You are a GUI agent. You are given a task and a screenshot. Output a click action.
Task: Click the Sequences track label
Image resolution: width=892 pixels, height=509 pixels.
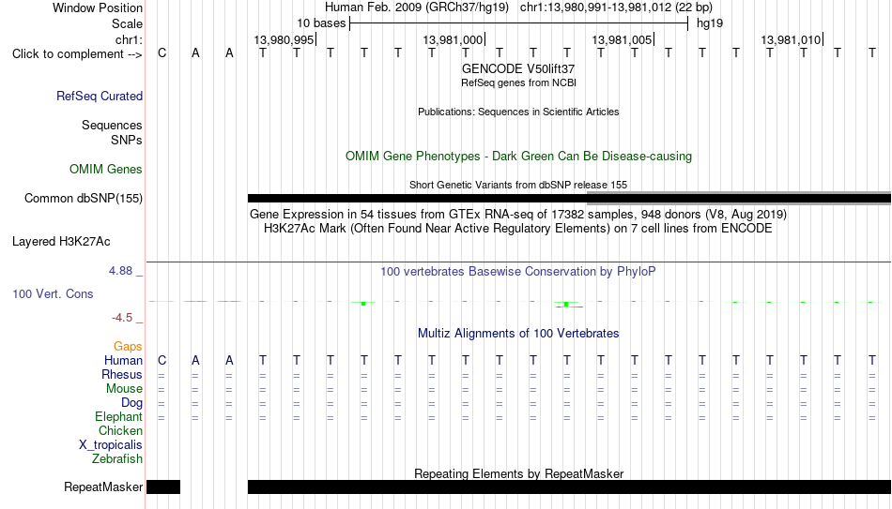[112, 125]
